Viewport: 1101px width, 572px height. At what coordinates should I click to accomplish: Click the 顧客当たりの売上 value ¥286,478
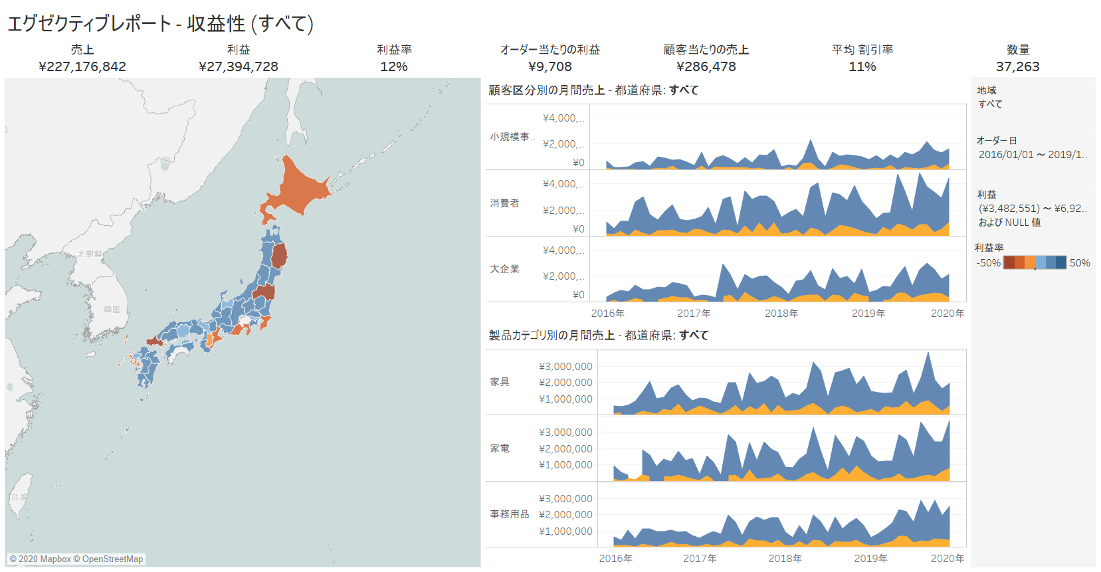pos(706,66)
